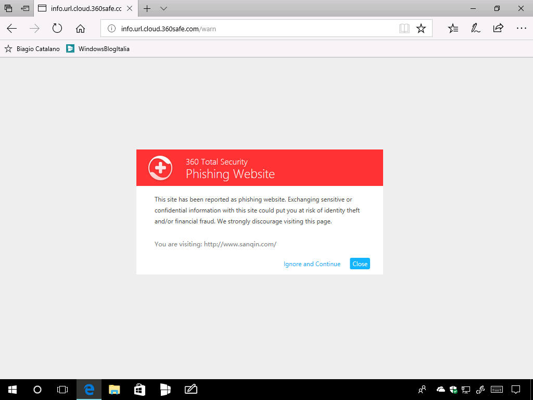Share this page

498,28
